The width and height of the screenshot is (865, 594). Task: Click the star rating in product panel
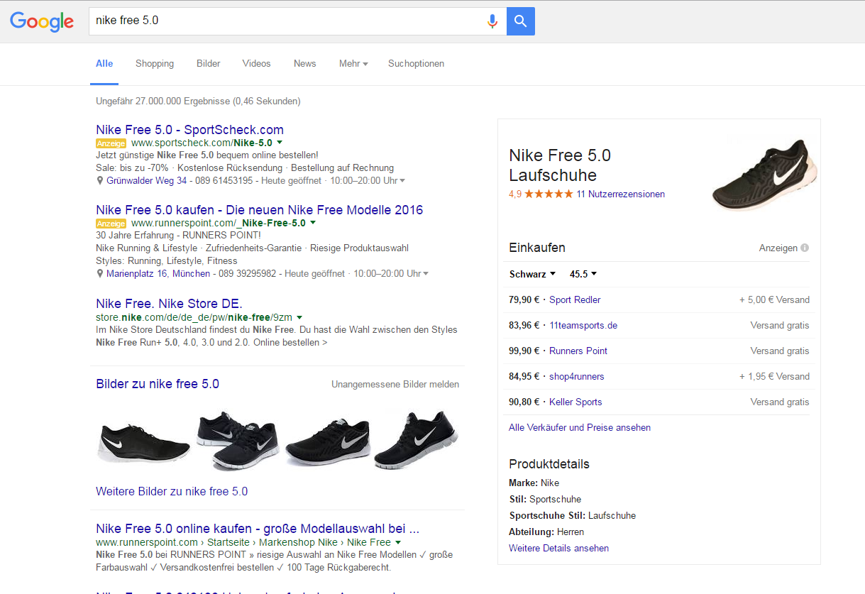point(549,194)
